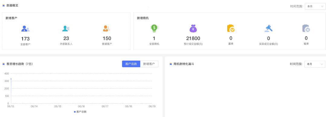Screen dimensions: 326x117
Task: Click the 普通客户 orange customer icon
Action: point(106,28)
